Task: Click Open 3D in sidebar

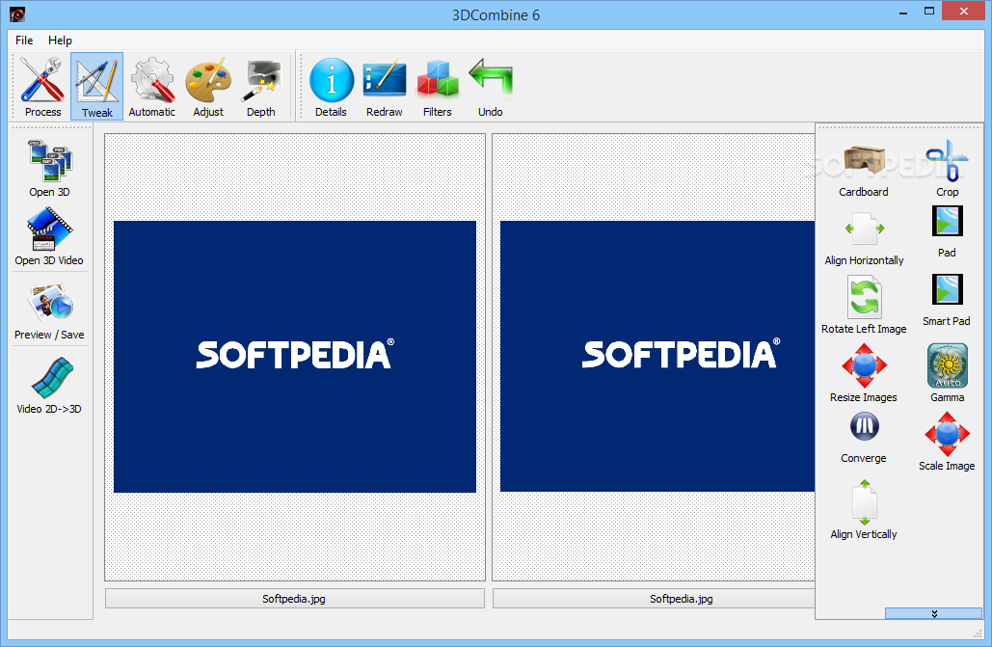Action: 49,169
